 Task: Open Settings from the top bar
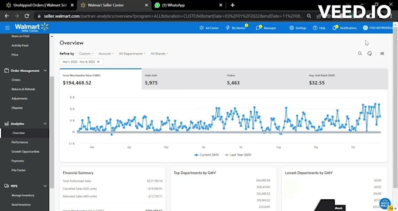click(297, 28)
